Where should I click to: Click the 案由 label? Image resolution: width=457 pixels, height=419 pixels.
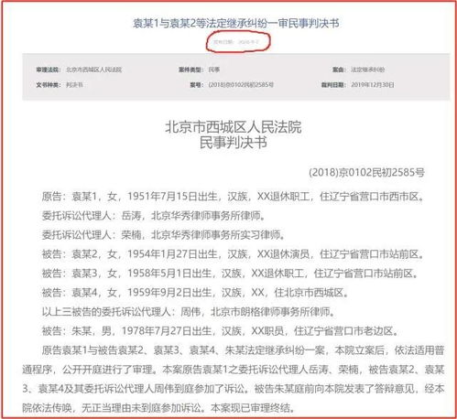click(339, 70)
